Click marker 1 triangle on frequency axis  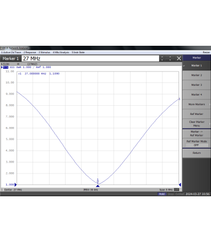coord(98,186)
